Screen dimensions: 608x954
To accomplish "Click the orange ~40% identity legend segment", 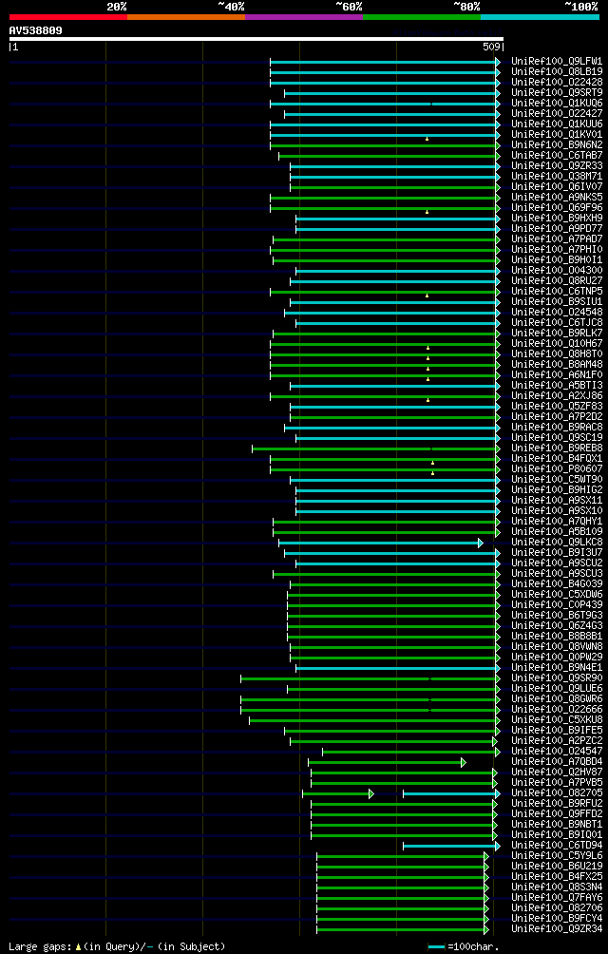I will coord(186,17).
